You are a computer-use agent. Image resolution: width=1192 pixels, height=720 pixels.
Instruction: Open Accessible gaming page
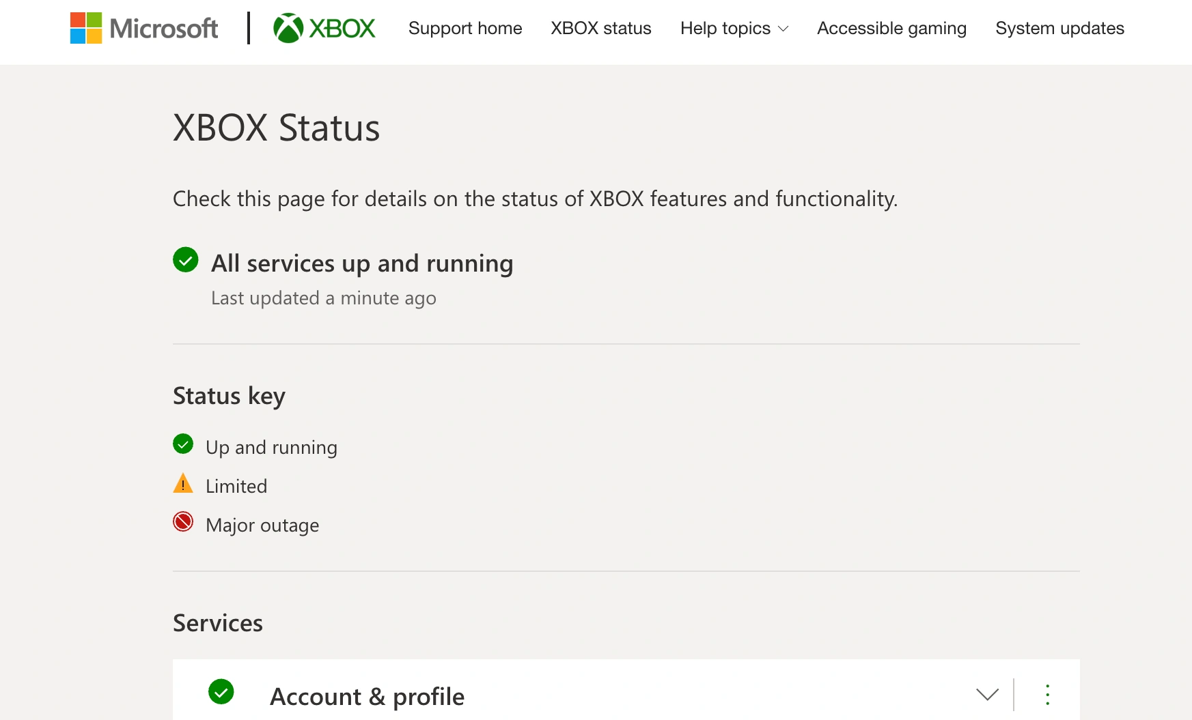tap(891, 28)
